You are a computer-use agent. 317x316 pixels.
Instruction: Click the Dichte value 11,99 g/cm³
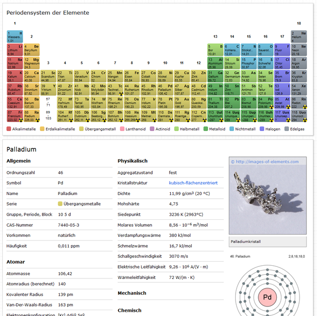190,193
